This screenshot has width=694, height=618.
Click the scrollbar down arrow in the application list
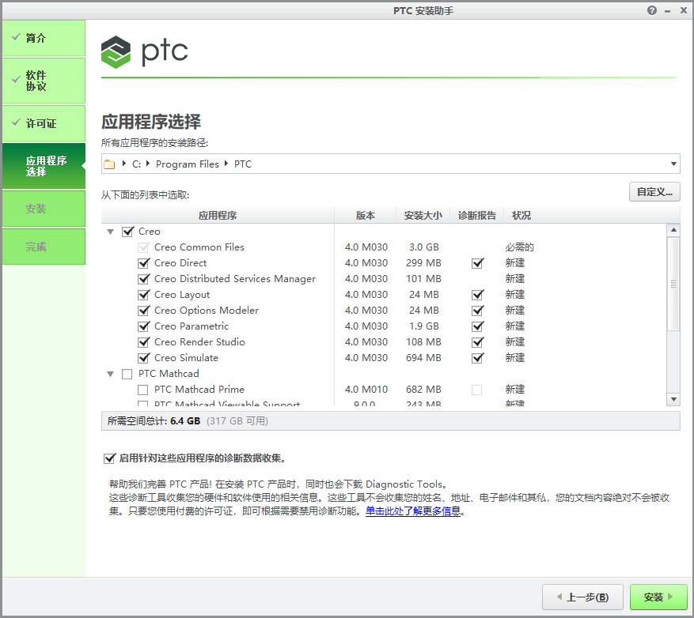tap(673, 399)
